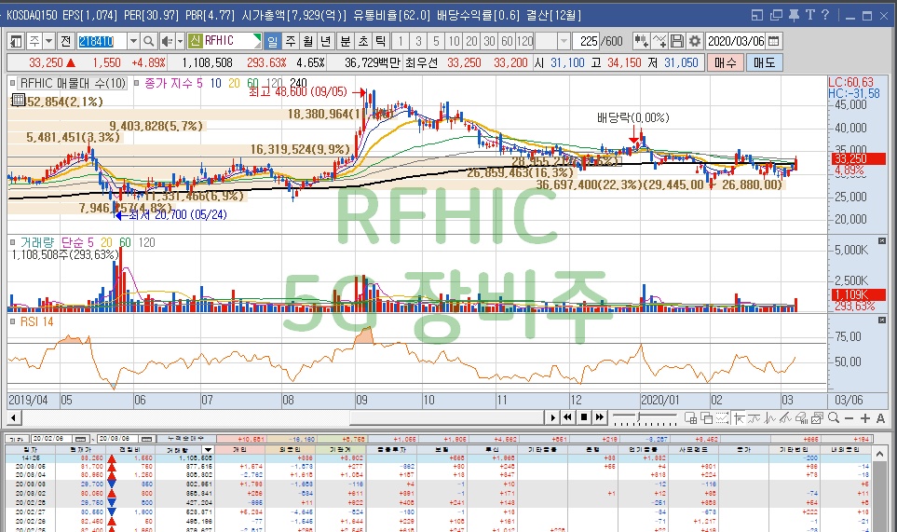Click chart fast-forward double-arrow button

[599, 417]
